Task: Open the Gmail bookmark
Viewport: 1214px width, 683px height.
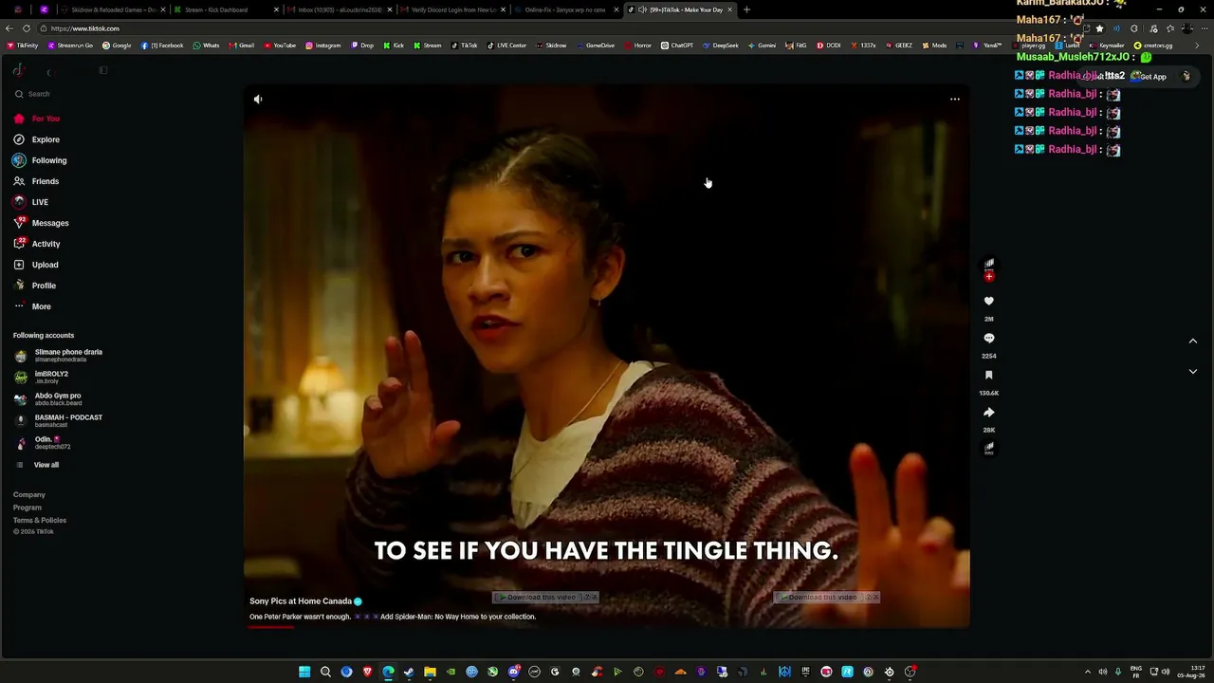Action: point(242,46)
